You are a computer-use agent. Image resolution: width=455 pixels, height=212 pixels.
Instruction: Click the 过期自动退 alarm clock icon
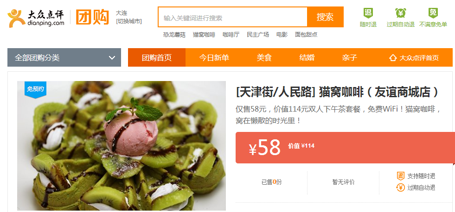pyautogui.click(x=400, y=13)
